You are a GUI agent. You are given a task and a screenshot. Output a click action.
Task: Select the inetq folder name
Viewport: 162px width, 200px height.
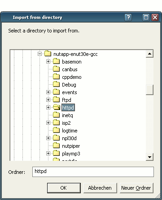(67, 115)
